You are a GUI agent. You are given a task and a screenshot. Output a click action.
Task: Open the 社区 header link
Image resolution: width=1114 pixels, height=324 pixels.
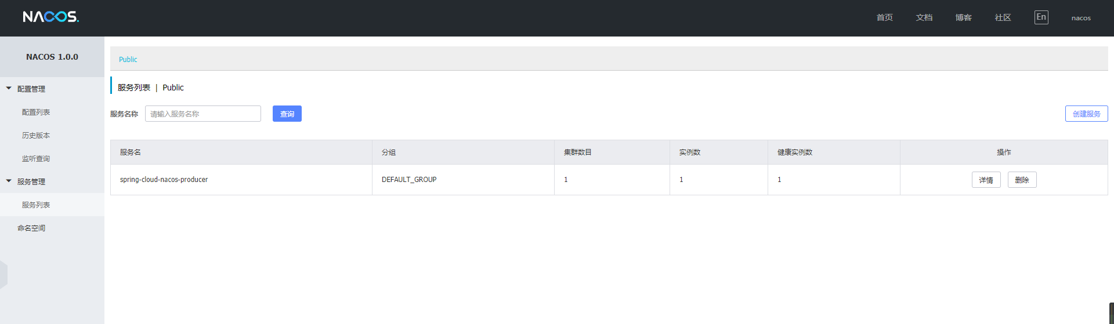tap(1003, 18)
